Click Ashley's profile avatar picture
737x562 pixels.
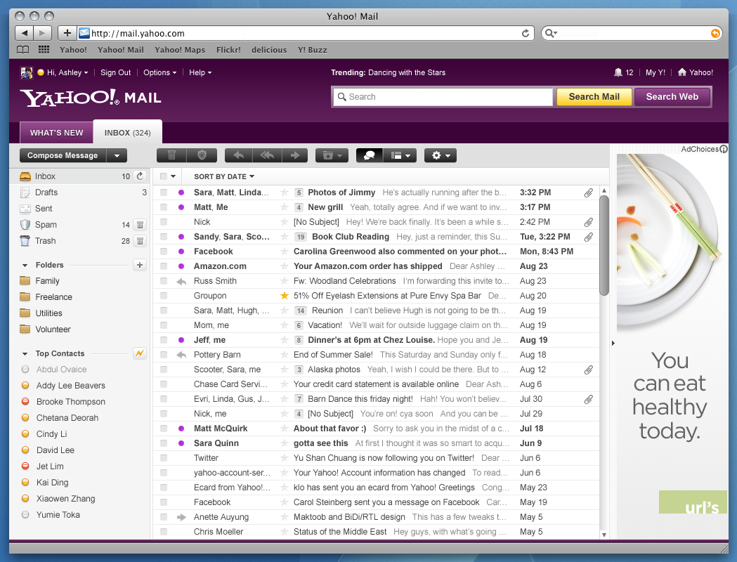[x=26, y=73]
